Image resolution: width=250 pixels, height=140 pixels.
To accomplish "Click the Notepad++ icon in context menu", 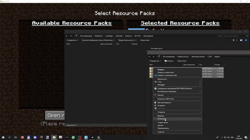I will (x=155, y=103).
